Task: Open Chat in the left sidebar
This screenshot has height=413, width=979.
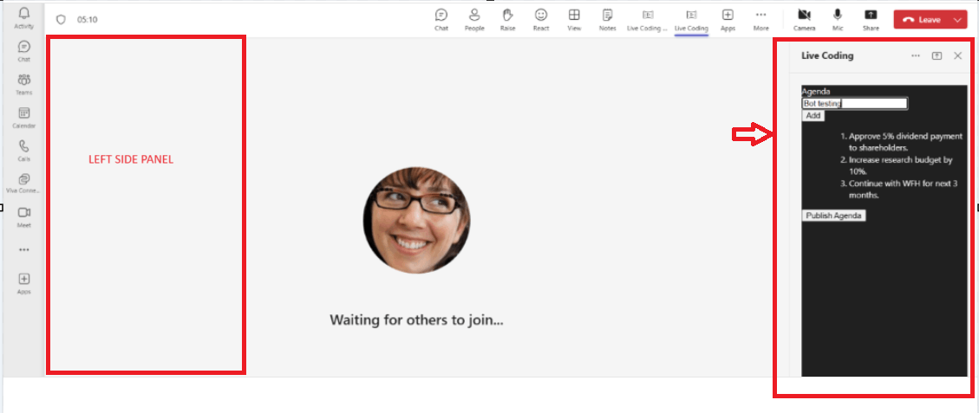Action: point(23,51)
